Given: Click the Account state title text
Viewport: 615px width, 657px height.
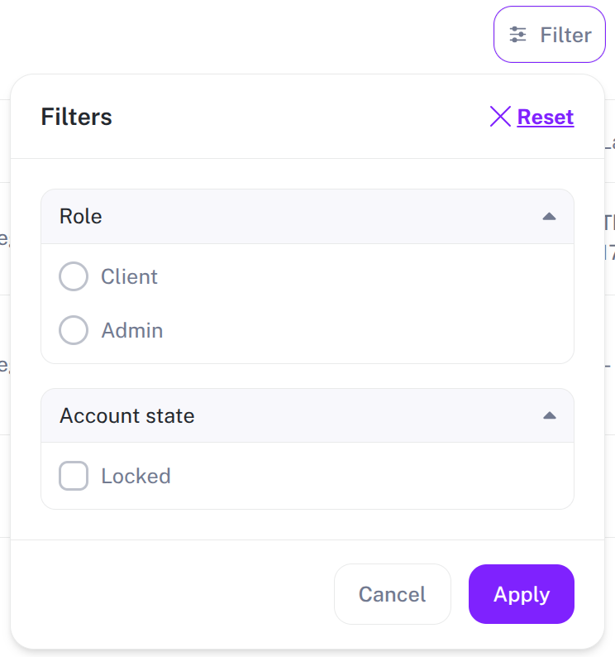Looking at the screenshot, I should [x=127, y=415].
